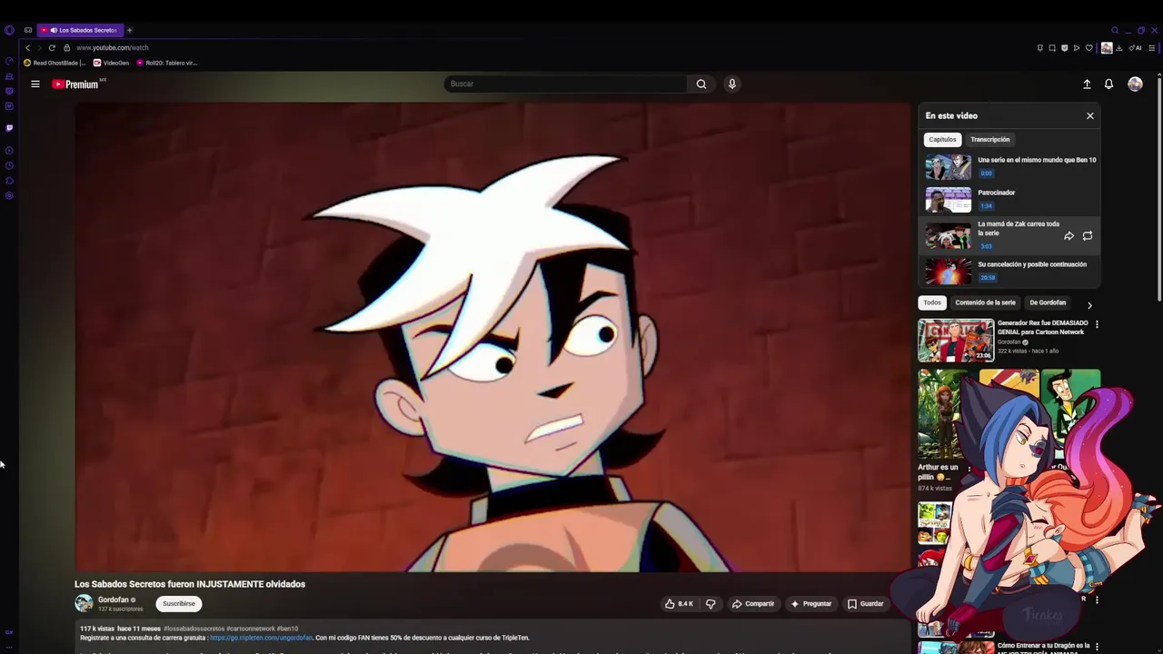Open YouTube notifications bell
The width and height of the screenshot is (1163, 654).
click(1108, 84)
